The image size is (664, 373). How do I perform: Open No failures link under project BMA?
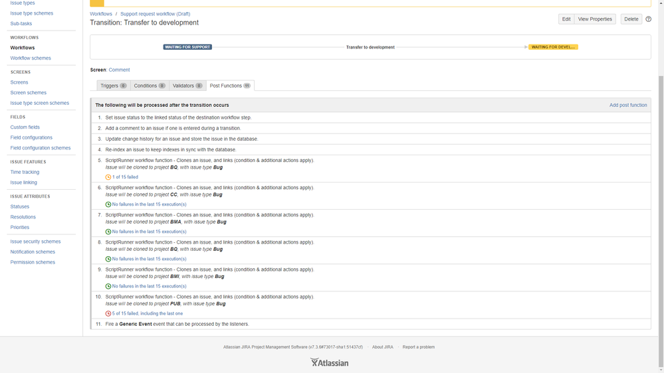(149, 232)
